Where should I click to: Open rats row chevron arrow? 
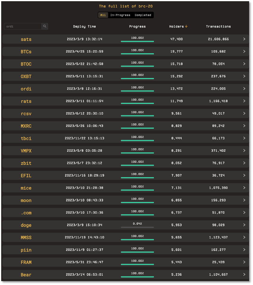(244, 101)
